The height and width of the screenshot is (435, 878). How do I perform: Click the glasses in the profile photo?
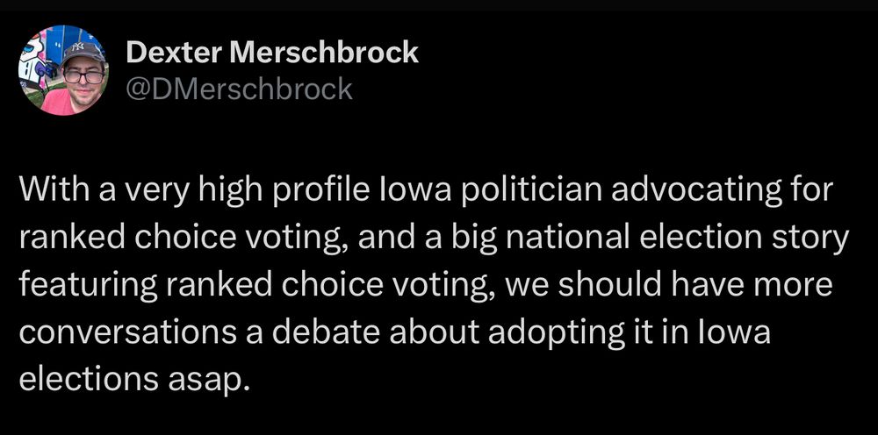pos(84,76)
